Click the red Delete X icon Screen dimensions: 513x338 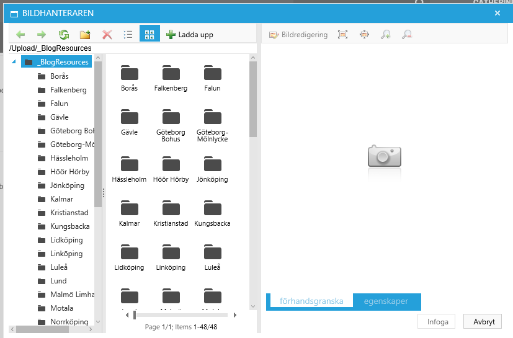[107, 34]
